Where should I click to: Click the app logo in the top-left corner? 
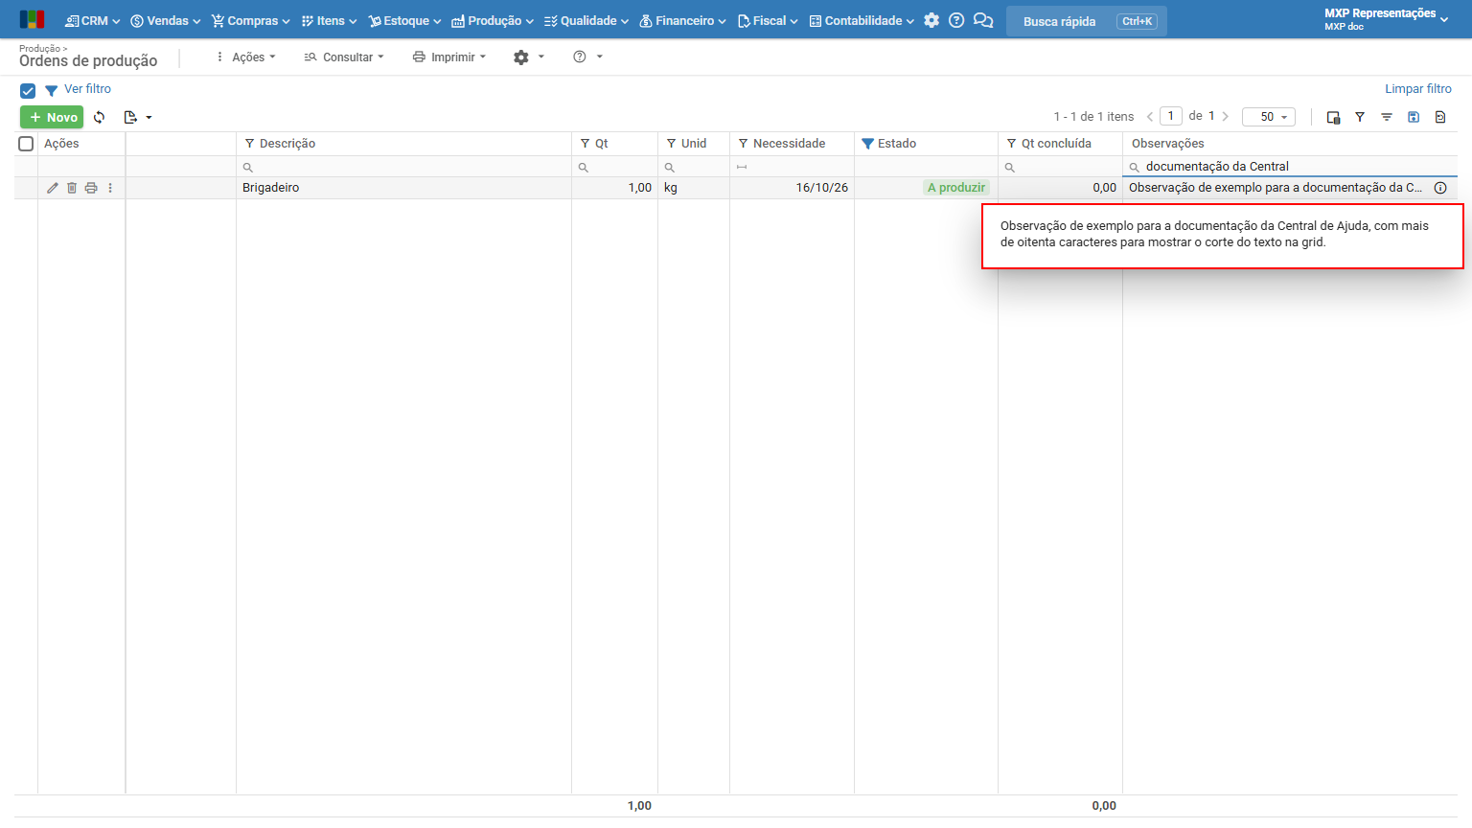pyautogui.click(x=32, y=20)
